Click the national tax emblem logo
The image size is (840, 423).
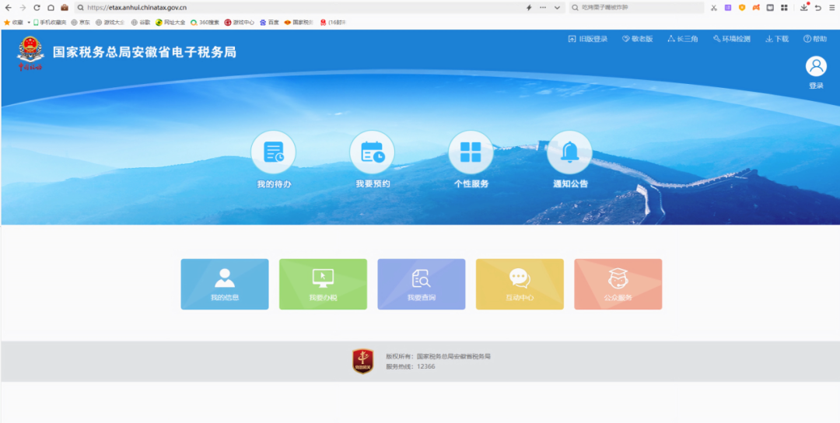pyautogui.click(x=30, y=53)
